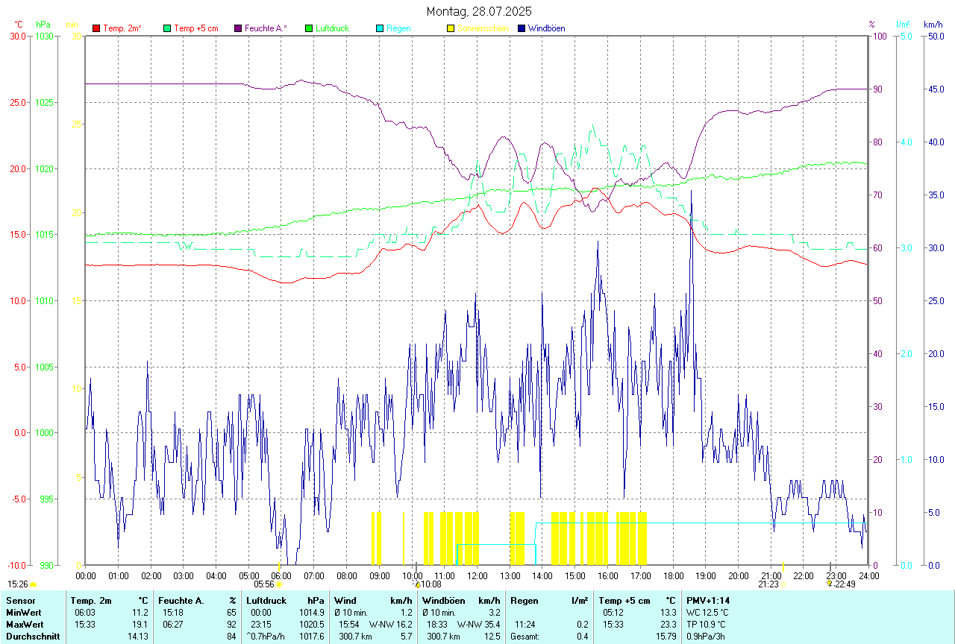Click the 22:49 marker below the axis
955x644 pixels.
point(845,584)
